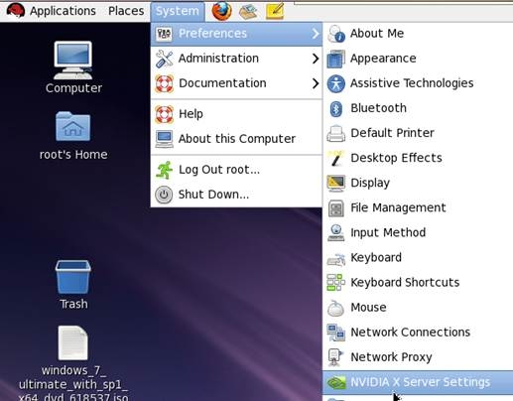Viewport: 513px width, 401px height.
Task: Click the Red Hat logo icon
Action: (x=15, y=10)
